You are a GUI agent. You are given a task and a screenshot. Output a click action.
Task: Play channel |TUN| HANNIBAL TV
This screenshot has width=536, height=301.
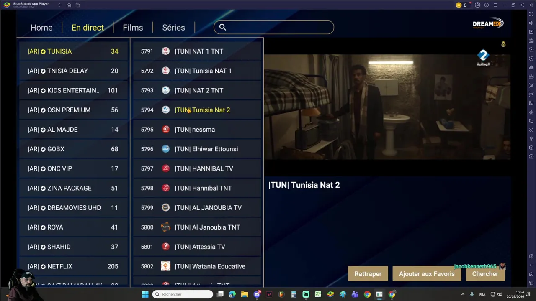point(197,168)
